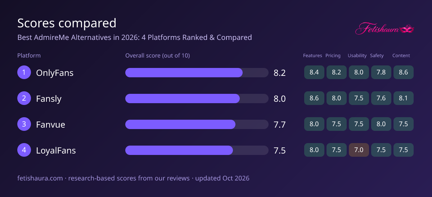Screen dimensions: 432x197
Task: Click Fansly Usability score 7.5
Action: [359, 98]
